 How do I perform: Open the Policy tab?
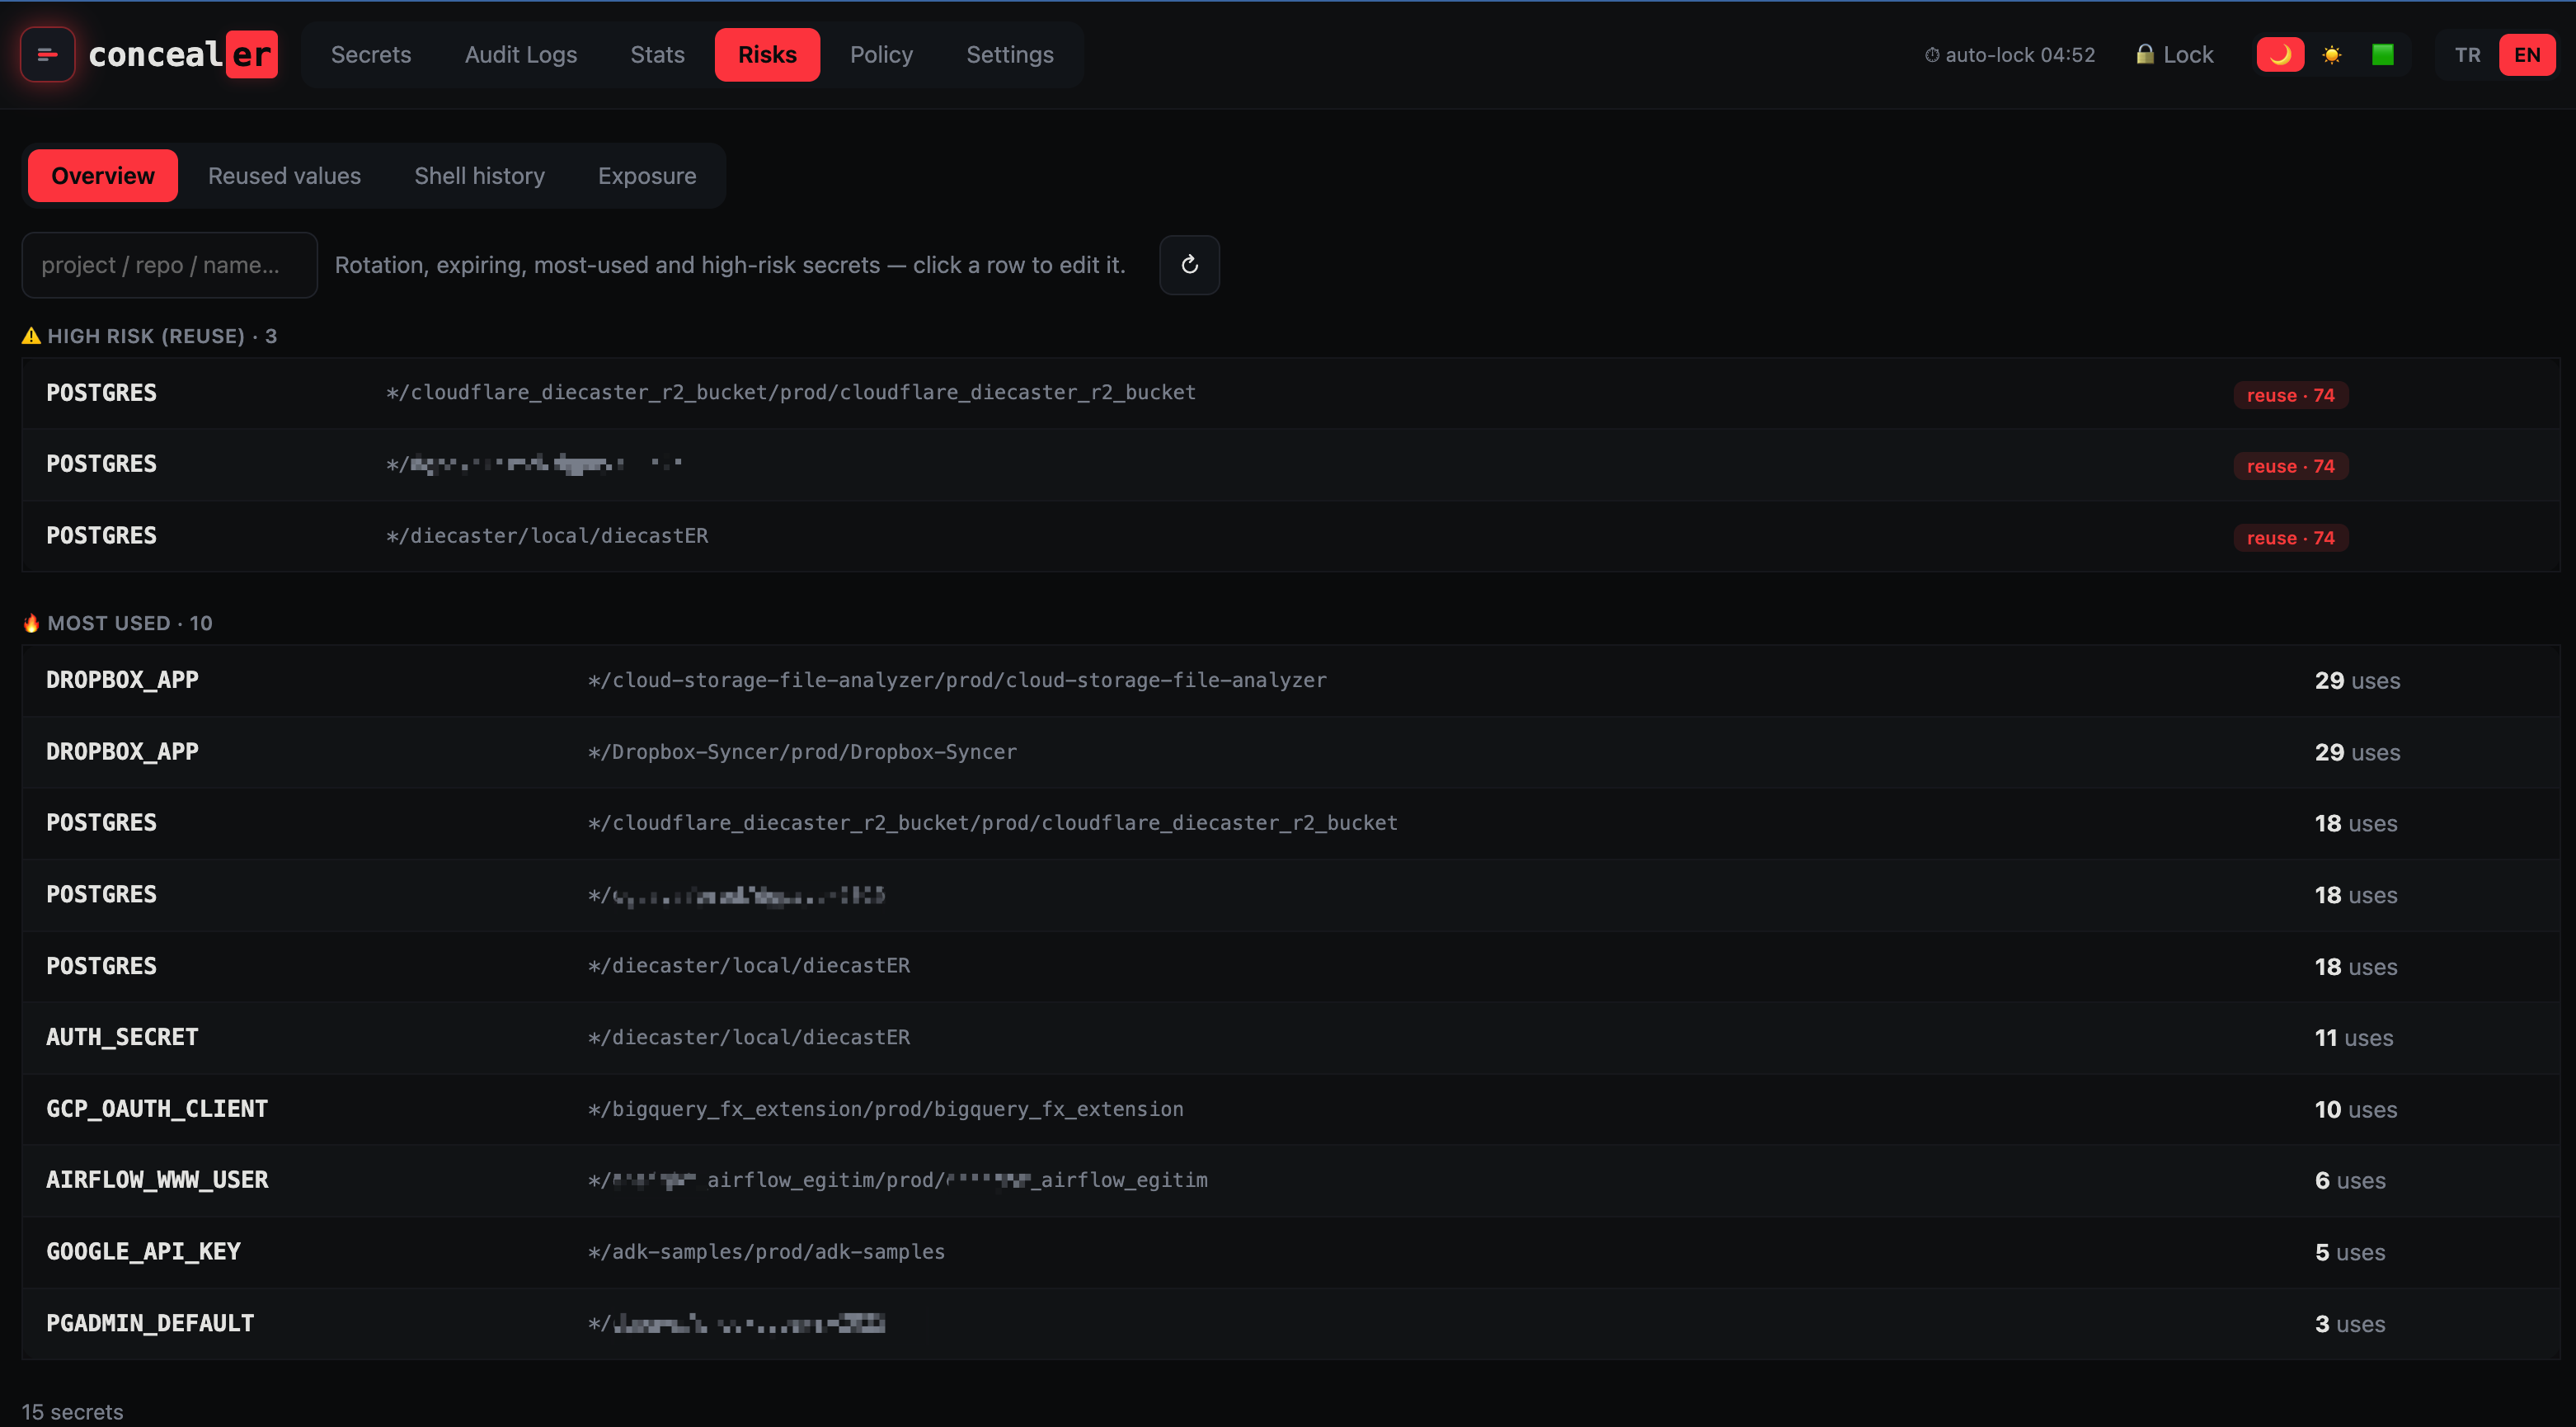[x=881, y=55]
